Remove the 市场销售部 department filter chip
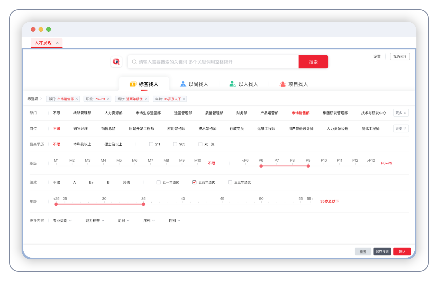Viewport: 438px width, 281px height. [x=77, y=99]
